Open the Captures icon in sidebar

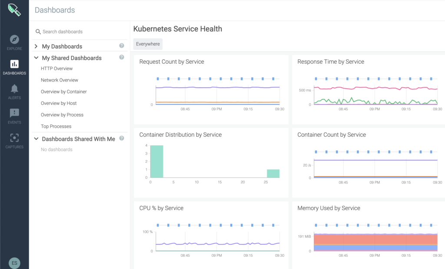pos(14,138)
